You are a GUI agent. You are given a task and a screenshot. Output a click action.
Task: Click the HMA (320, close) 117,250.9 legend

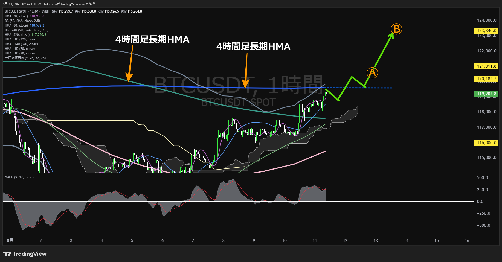pos(25,35)
